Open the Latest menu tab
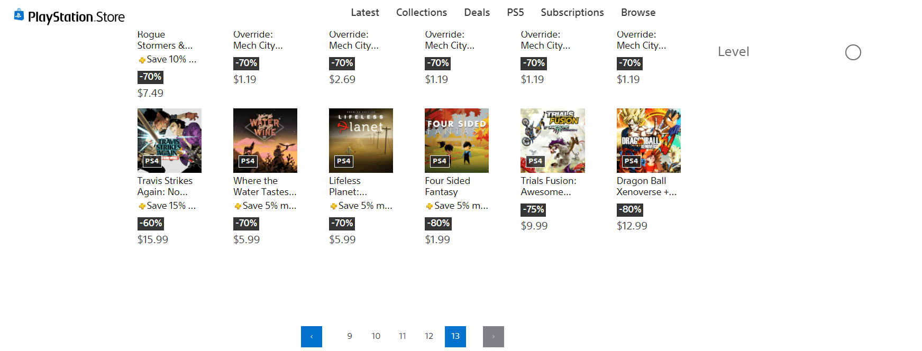Screen dimensions: 922x351 point(364,12)
